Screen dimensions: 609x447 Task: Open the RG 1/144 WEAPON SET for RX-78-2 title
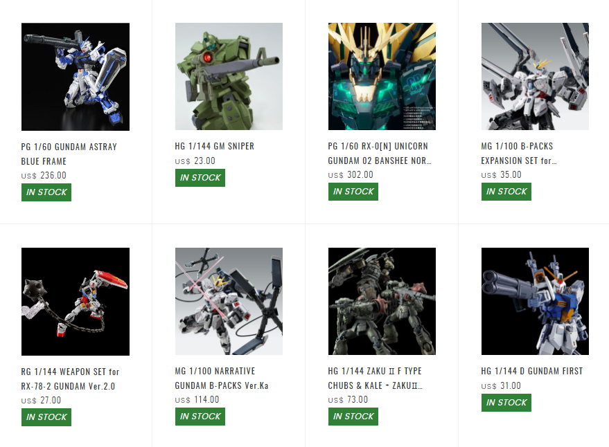coord(70,378)
